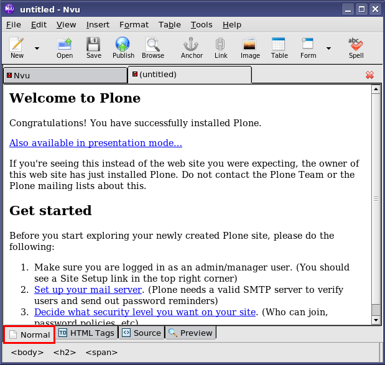Switch to the Nvu document tab
Screen dimensions: 385x365
click(x=65, y=75)
